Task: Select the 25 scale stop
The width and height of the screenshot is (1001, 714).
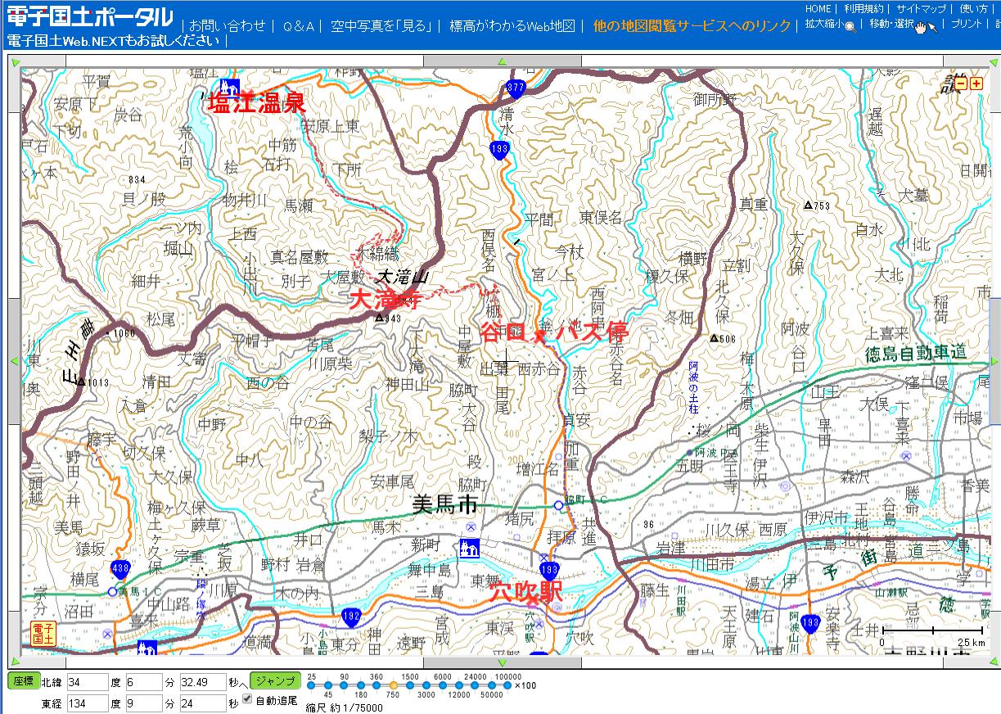Action: pyautogui.click(x=311, y=685)
